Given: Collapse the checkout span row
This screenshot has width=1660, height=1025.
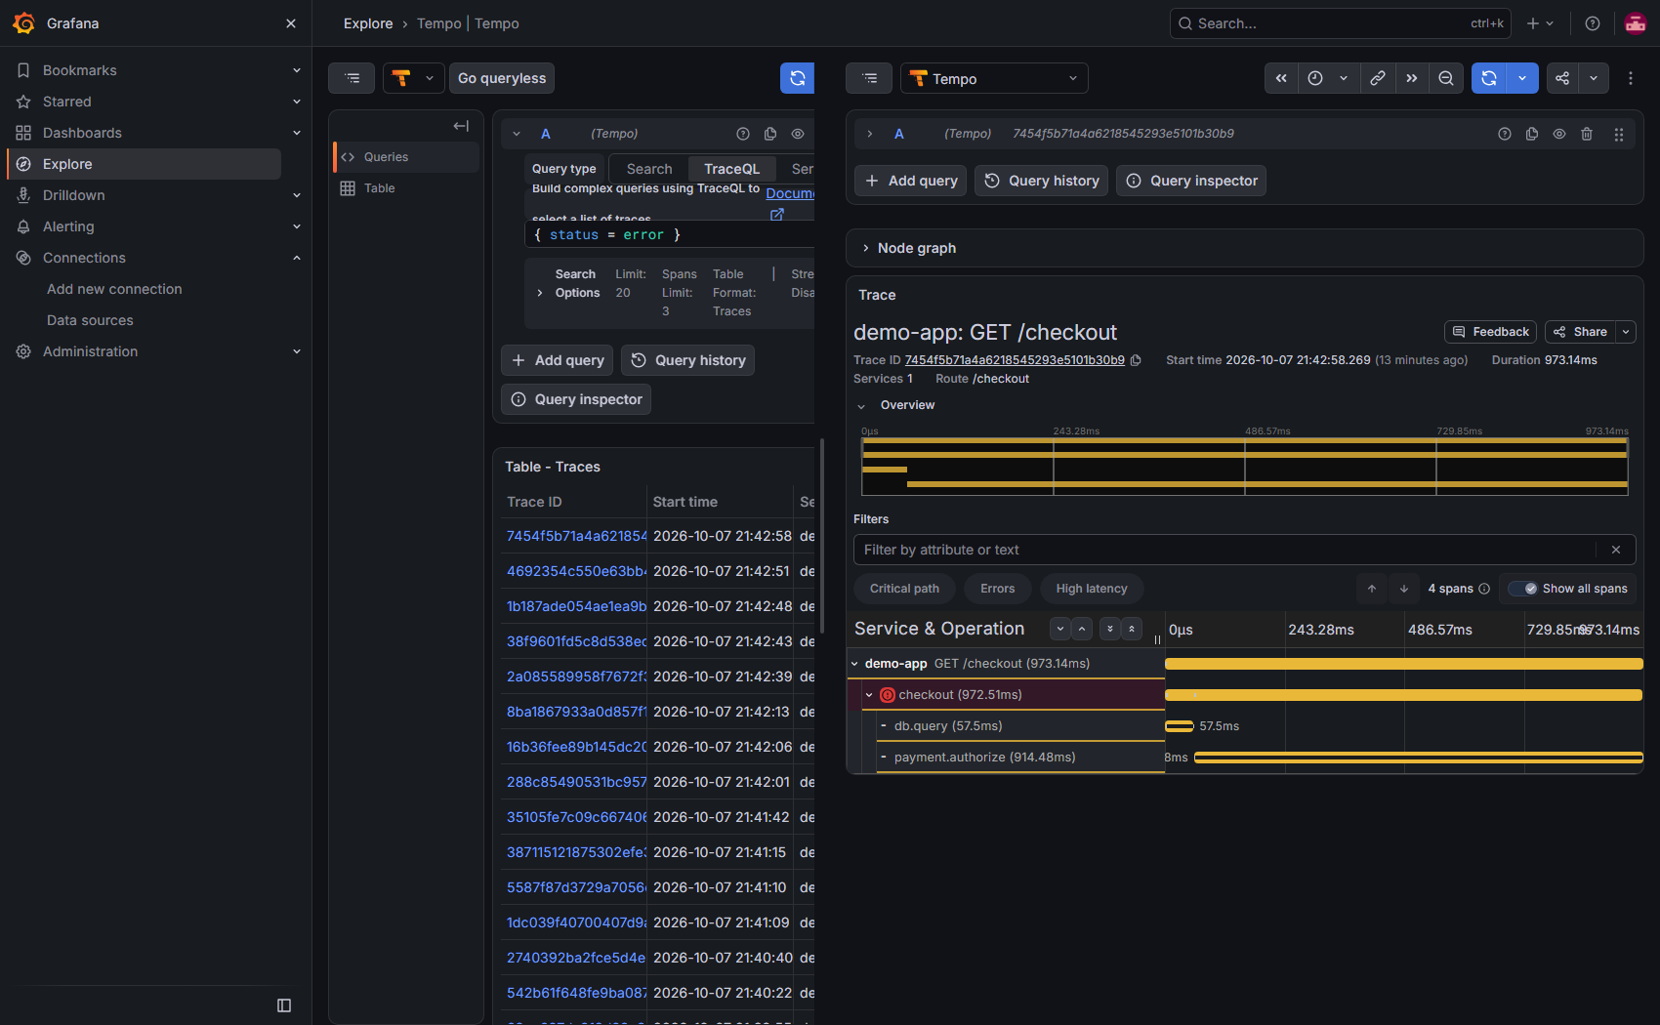Looking at the screenshot, I should [x=869, y=695].
